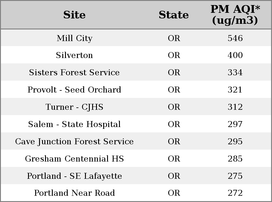Click the 272 AQI value

pyautogui.click(x=235, y=193)
